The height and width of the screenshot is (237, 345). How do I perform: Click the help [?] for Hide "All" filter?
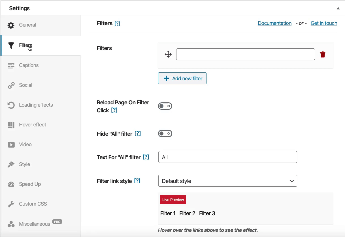point(138,133)
